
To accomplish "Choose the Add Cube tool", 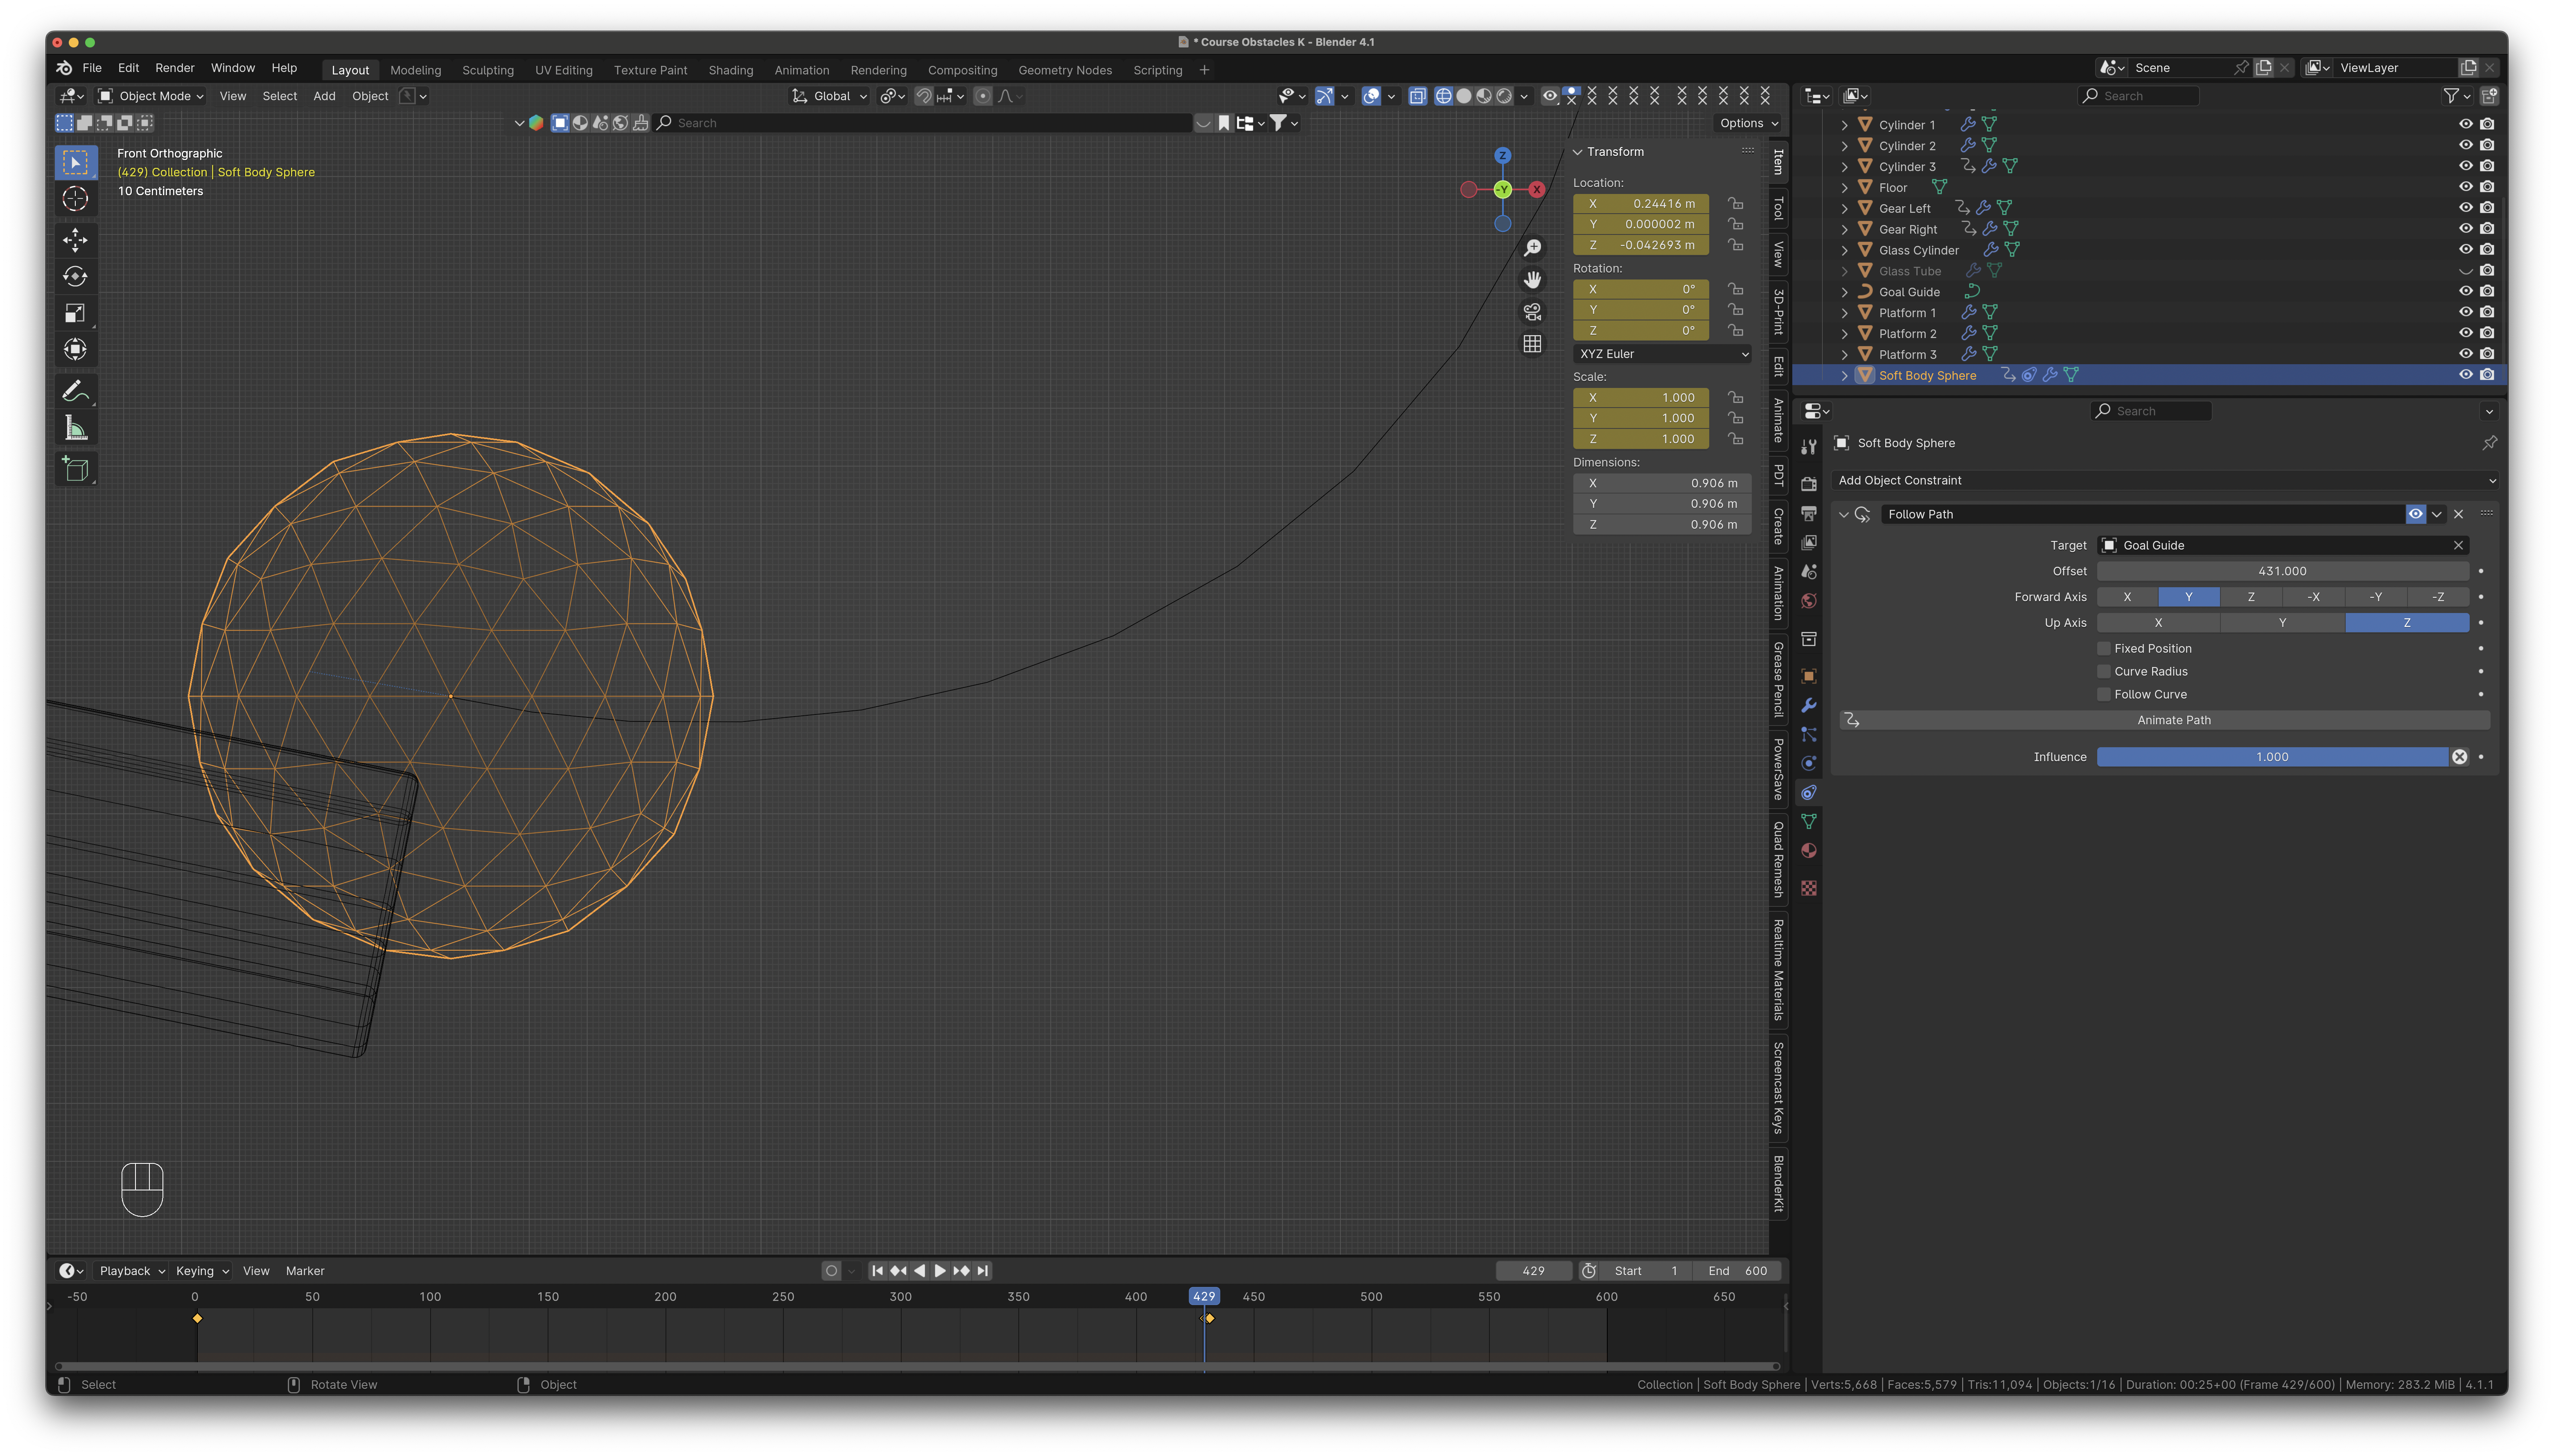I will pyautogui.click(x=75, y=469).
